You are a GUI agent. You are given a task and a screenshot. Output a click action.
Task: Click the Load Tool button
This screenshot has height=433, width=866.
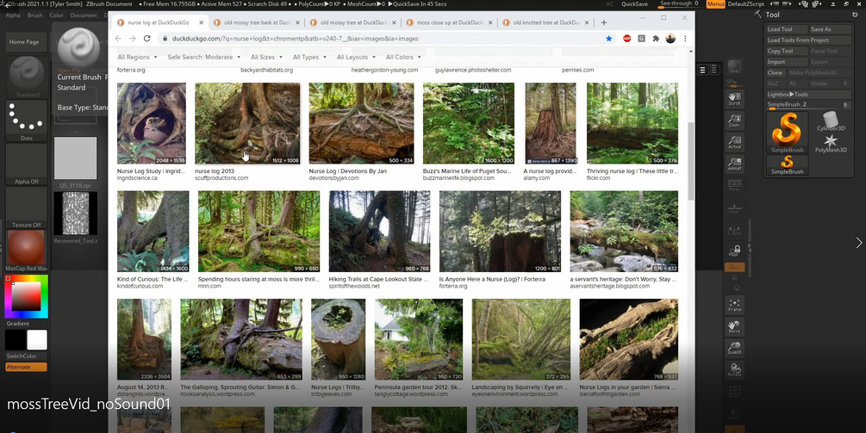coord(787,29)
